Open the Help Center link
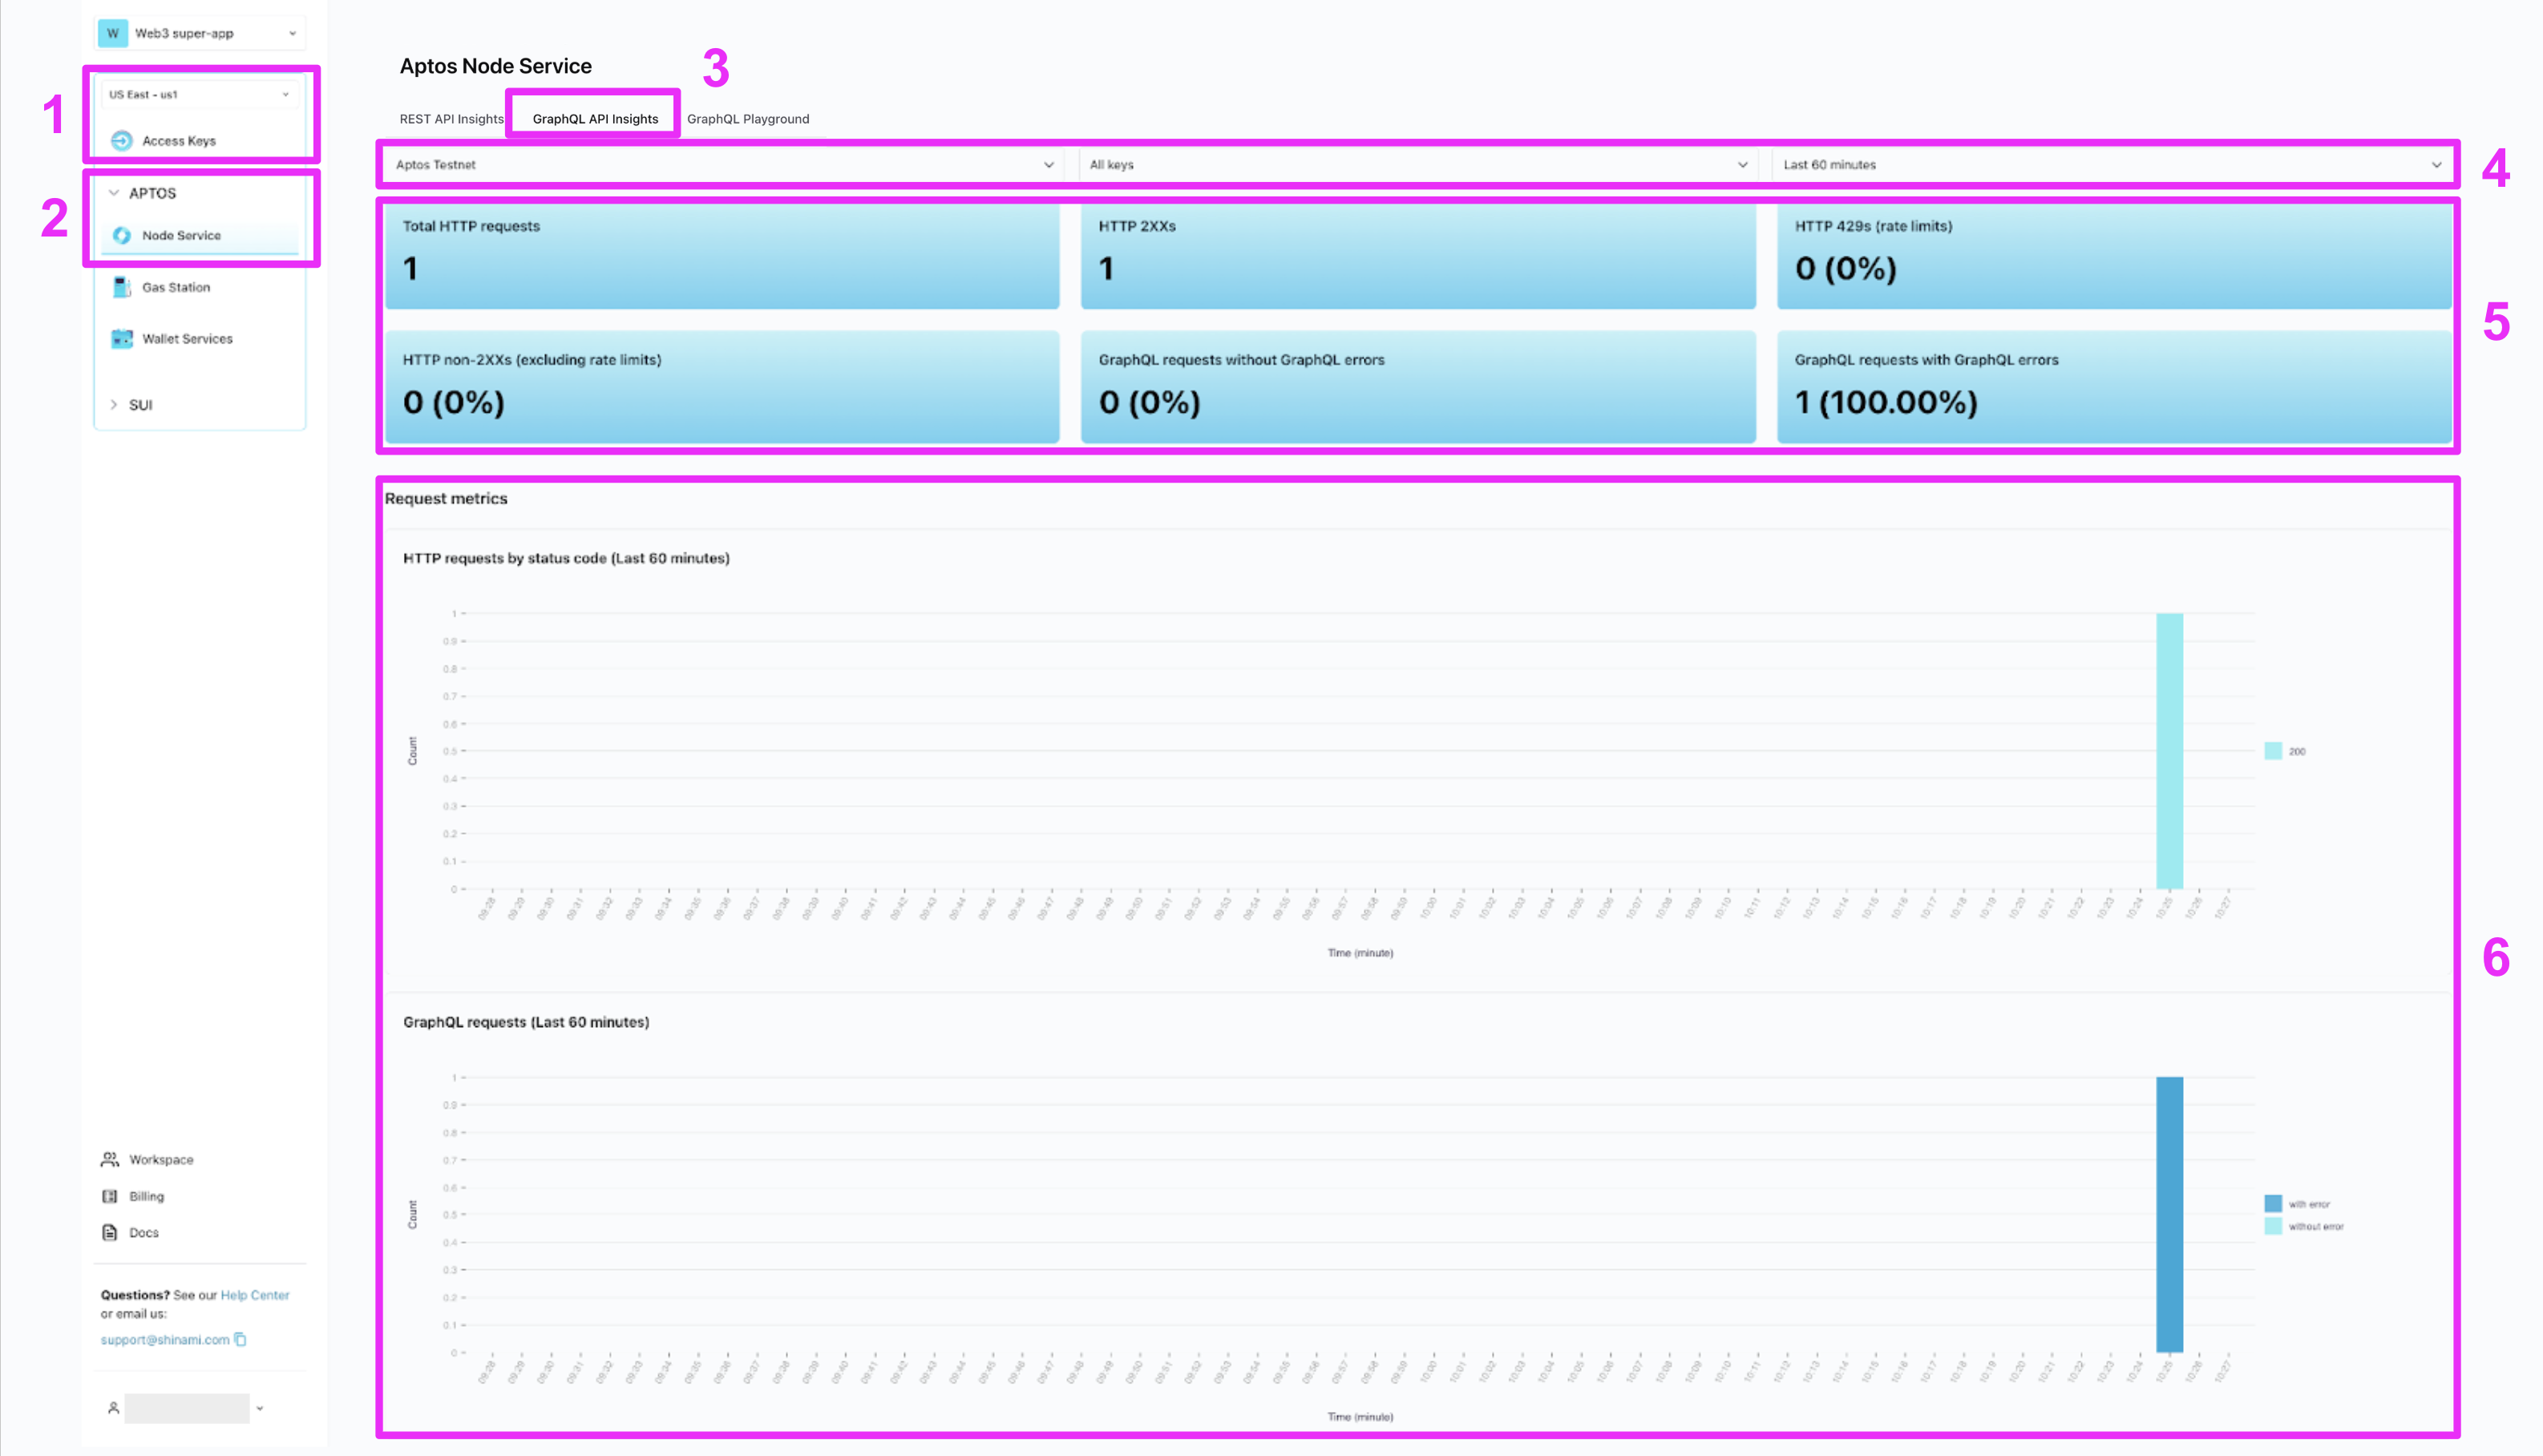This screenshot has height=1456, width=2543. coord(255,1295)
